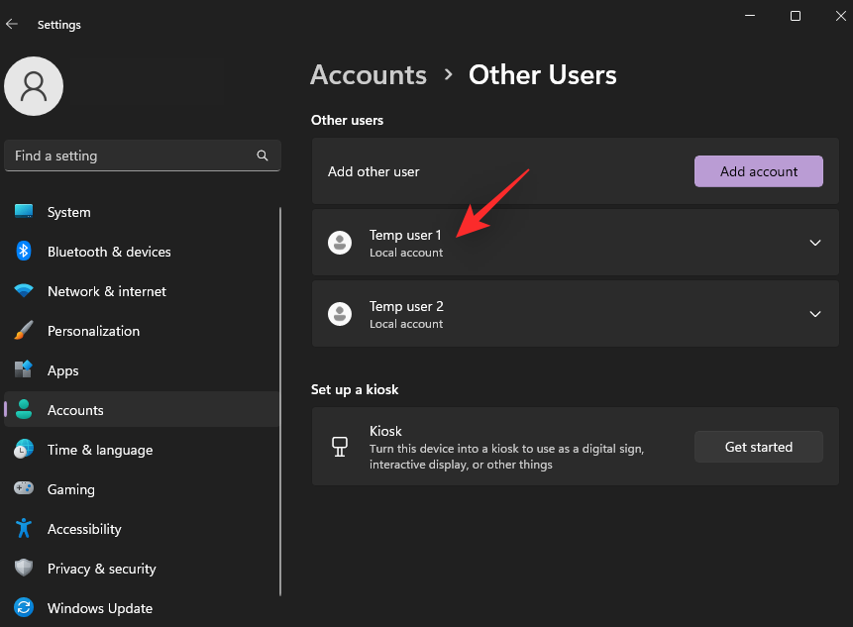The height and width of the screenshot is (627, 853).
Task: Click the Add account button
Action: [758, 170]
